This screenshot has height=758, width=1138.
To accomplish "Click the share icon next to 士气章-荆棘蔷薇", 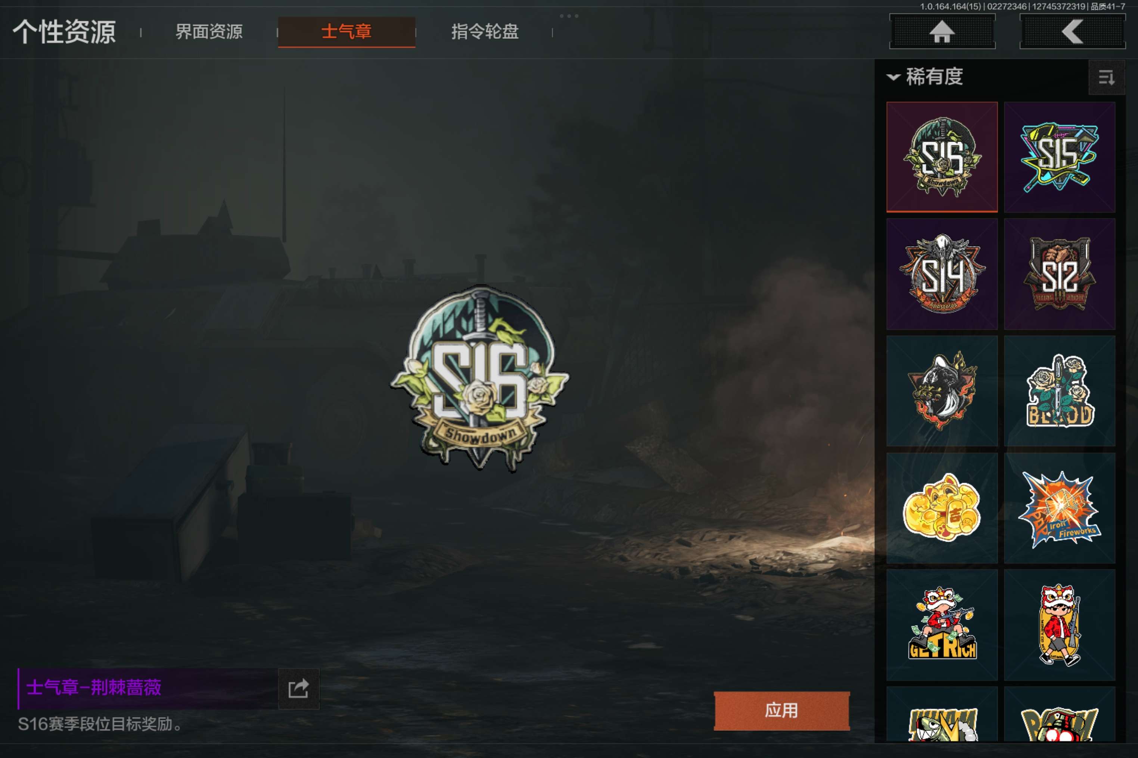I will pyautogui.click(x=299, y=688).
